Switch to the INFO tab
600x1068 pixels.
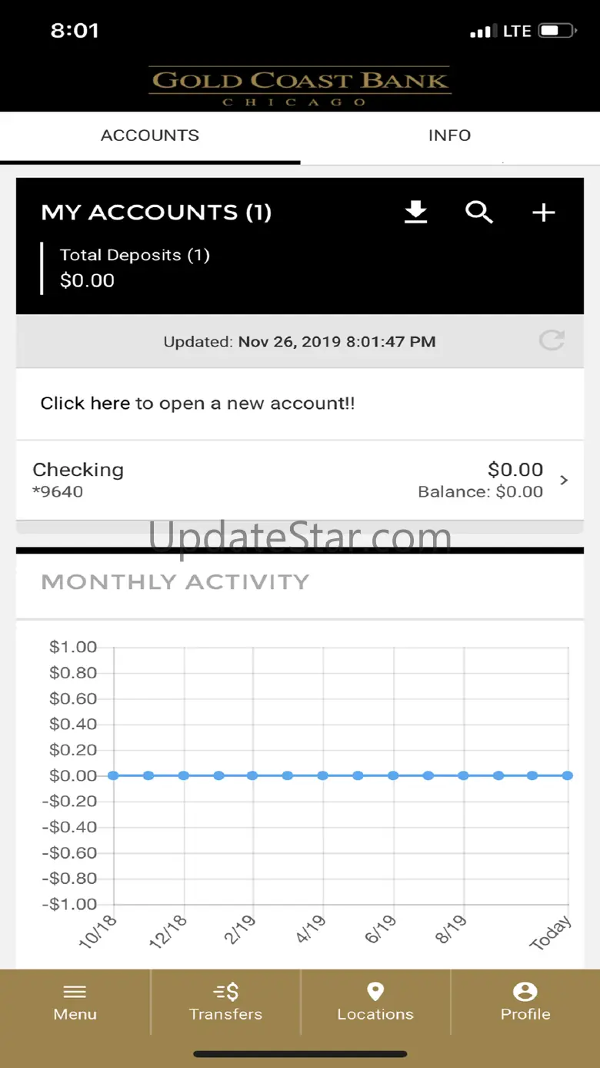449,136
